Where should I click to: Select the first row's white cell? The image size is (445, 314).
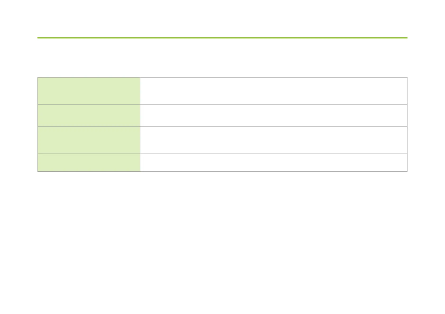tap(274, 91)
